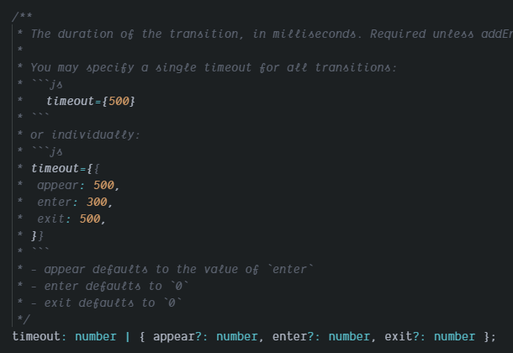Click the value 300 after 'enter'
513x353 pixels.
pos(97,203)
